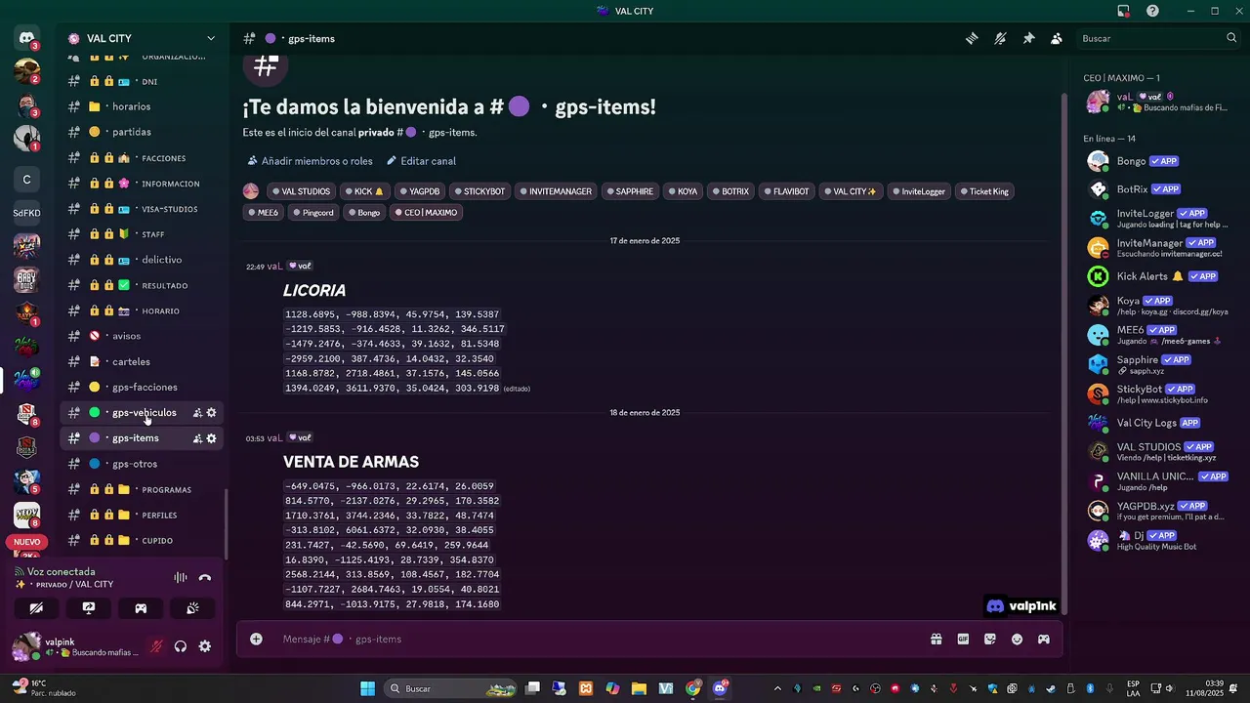The width and height of the screenshot is (1250, 703).
Task: Click the Windows taskbar Buscar search box
Action: pyautogui.click(x=450, y=688)
